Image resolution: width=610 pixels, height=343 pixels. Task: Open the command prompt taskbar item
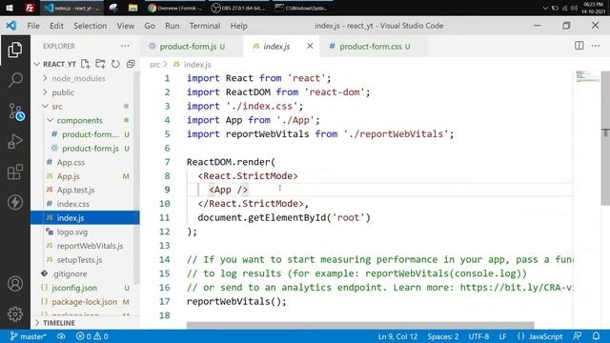click(301, 8)
